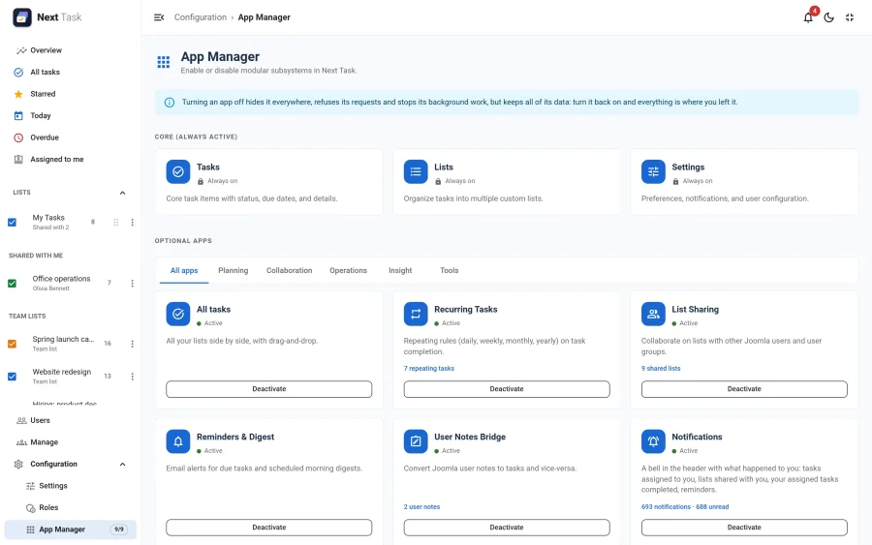Toggle the Spring launch campaign list checkbox
872x545 pixels.
[x=12, y=344]
